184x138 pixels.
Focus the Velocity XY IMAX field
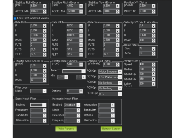(x=145, y=40)
